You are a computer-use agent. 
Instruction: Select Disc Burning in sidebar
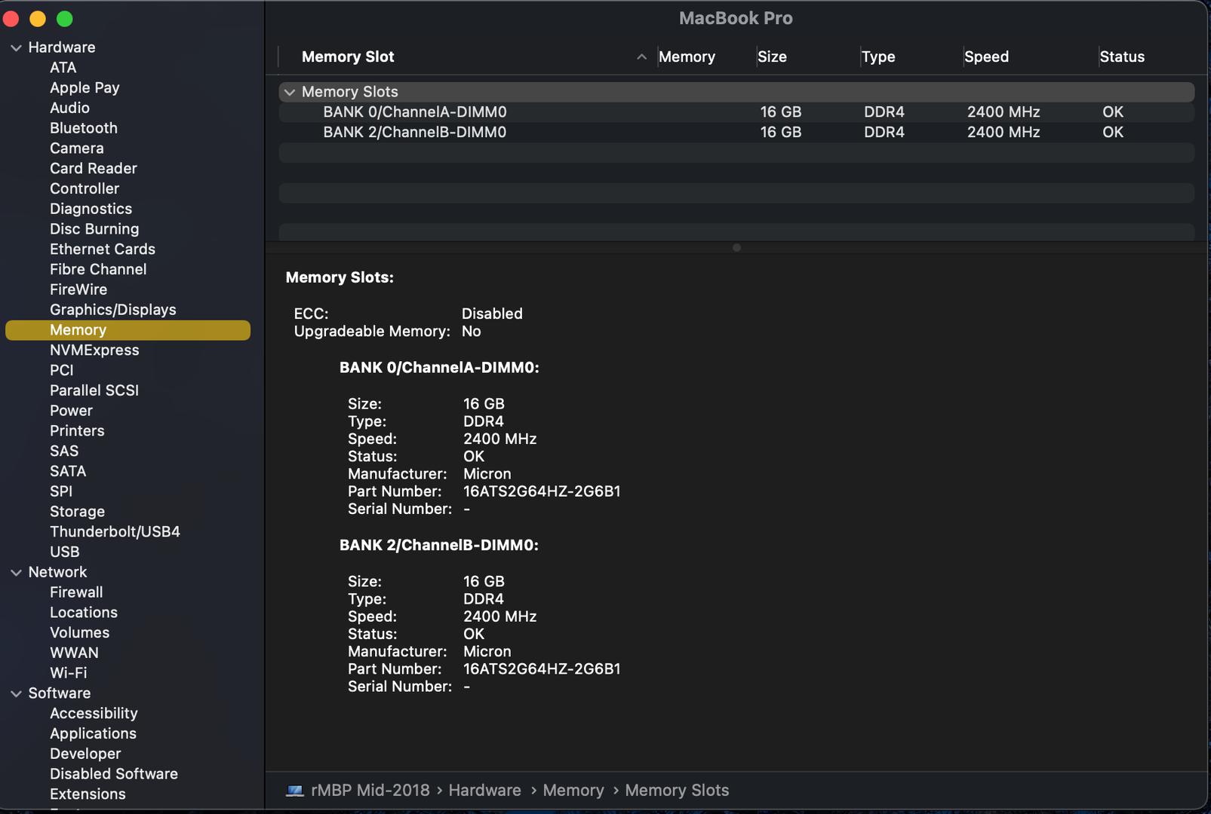click(94, 229)
